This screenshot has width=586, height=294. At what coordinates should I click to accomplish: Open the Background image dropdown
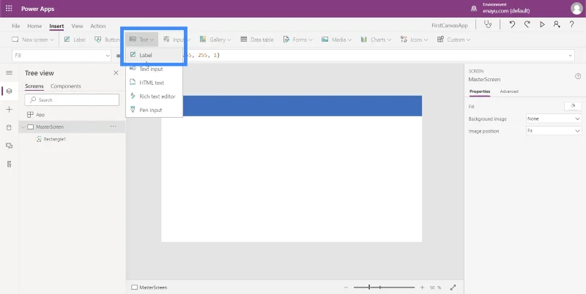point(554,118)
